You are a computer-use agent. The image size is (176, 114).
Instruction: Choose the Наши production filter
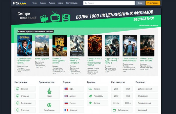49,92
